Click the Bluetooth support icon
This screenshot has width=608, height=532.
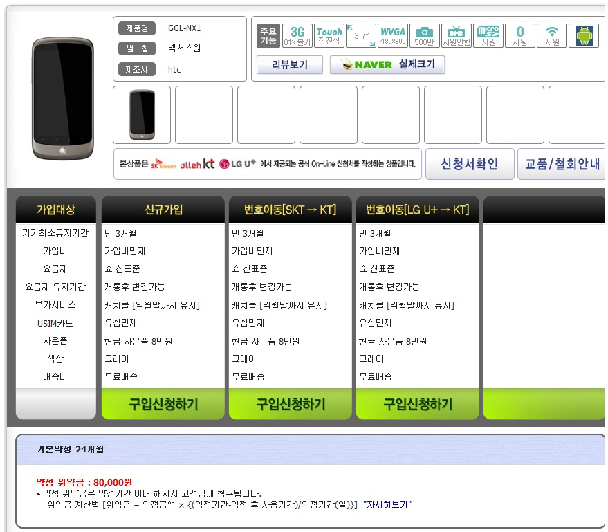(520, 36)
